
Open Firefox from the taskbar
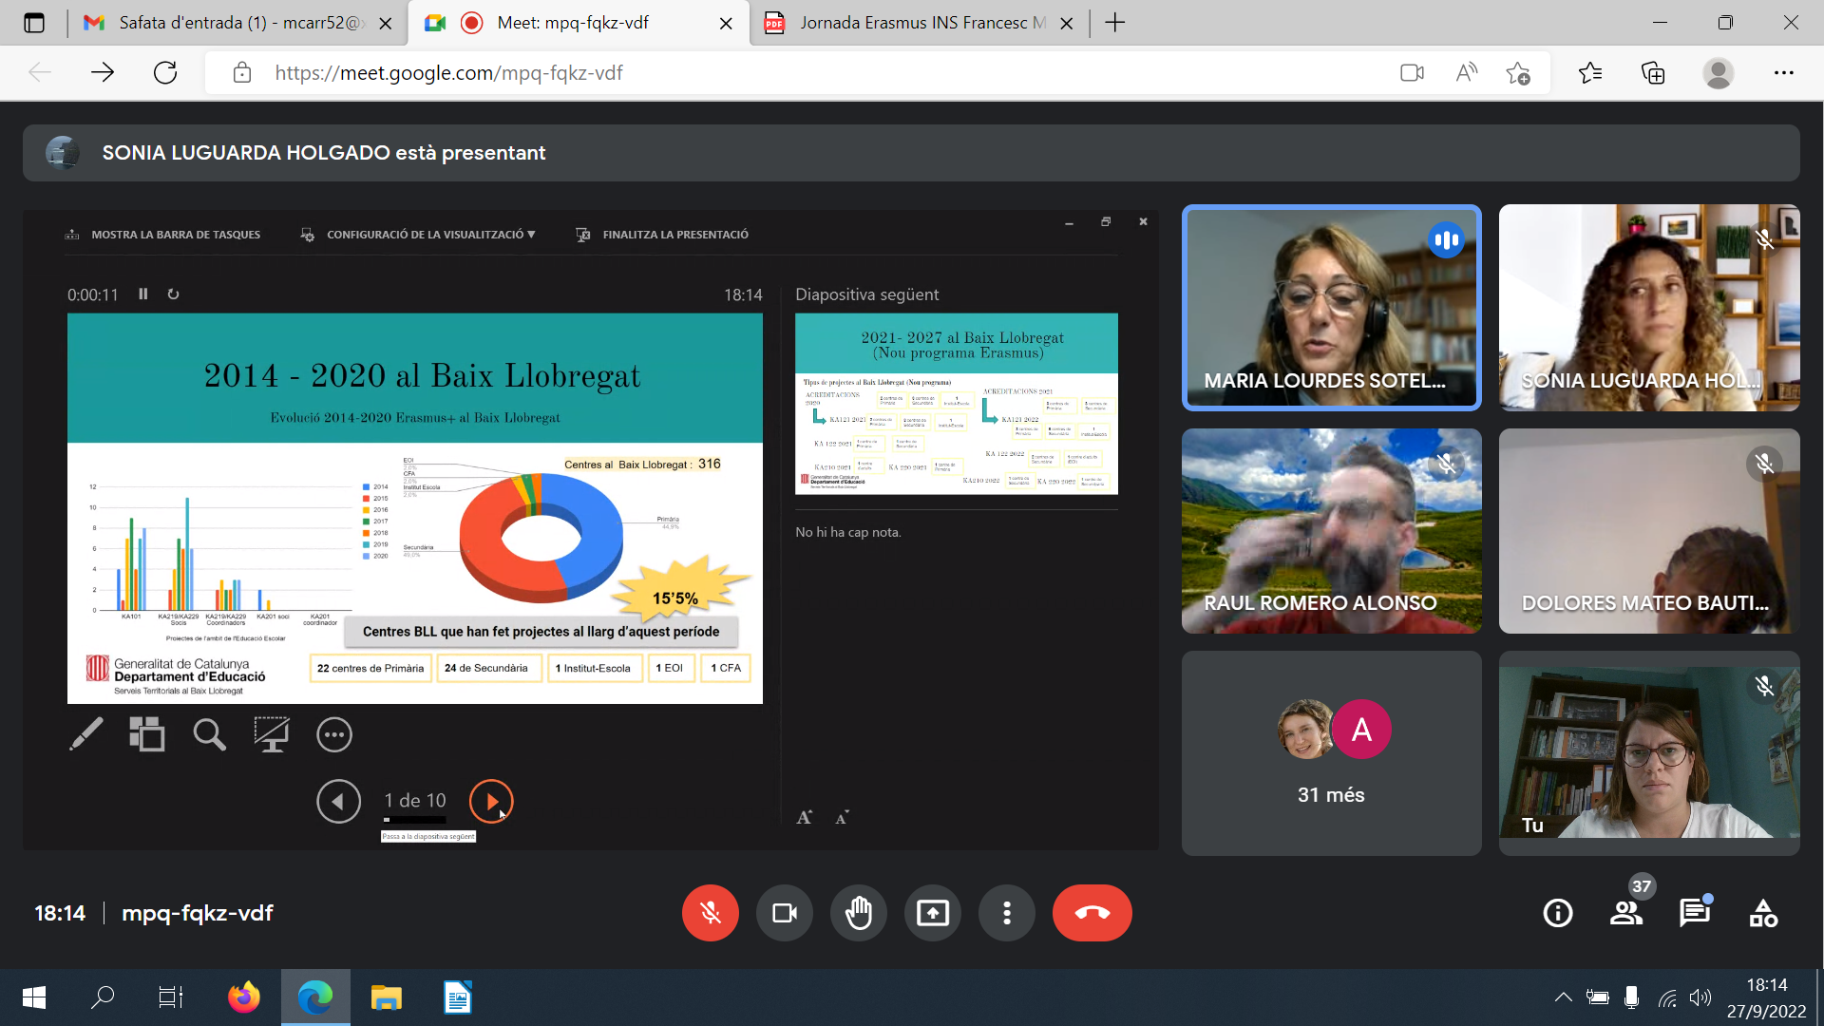244,997
